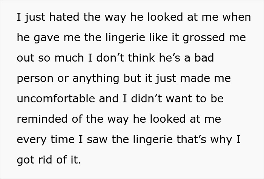Viewport: 264px width, 179px height.
Task: Click the phrase "out so much"
Action: click(x=47, y=58)
